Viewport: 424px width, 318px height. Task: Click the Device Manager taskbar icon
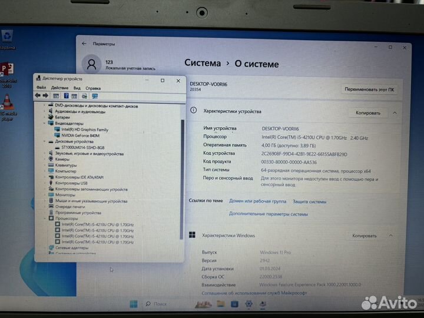point(263,304)
